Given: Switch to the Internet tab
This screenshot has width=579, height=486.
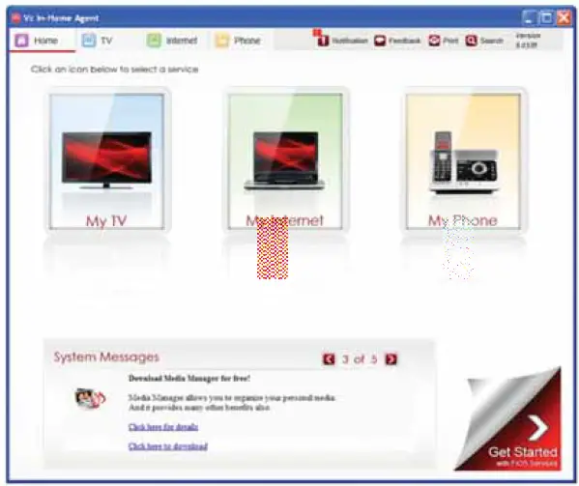Looking at the screenshot, I should click(x=172, y=41).
